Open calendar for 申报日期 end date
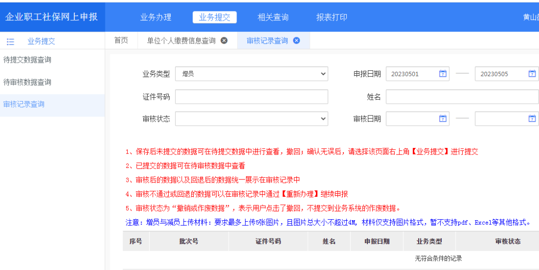 point(532,73)
